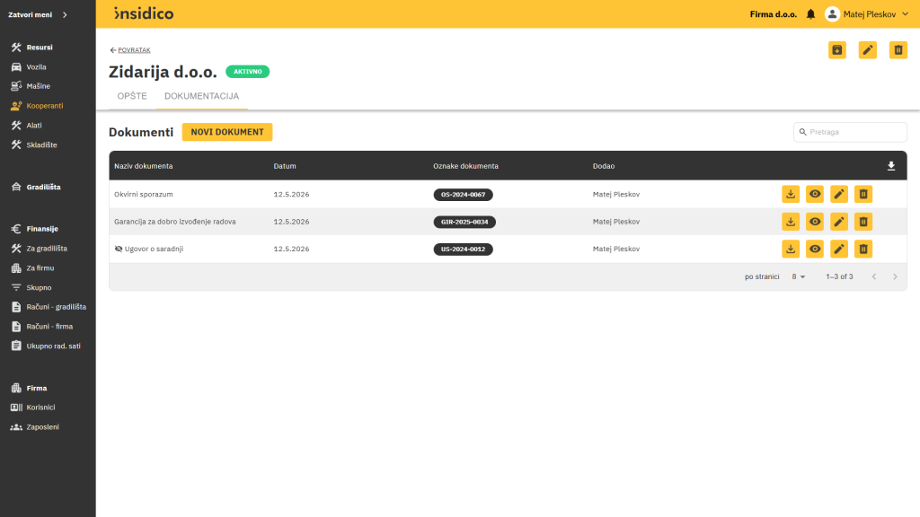
Task: Follow the Povratak back link
Action: 130,50
